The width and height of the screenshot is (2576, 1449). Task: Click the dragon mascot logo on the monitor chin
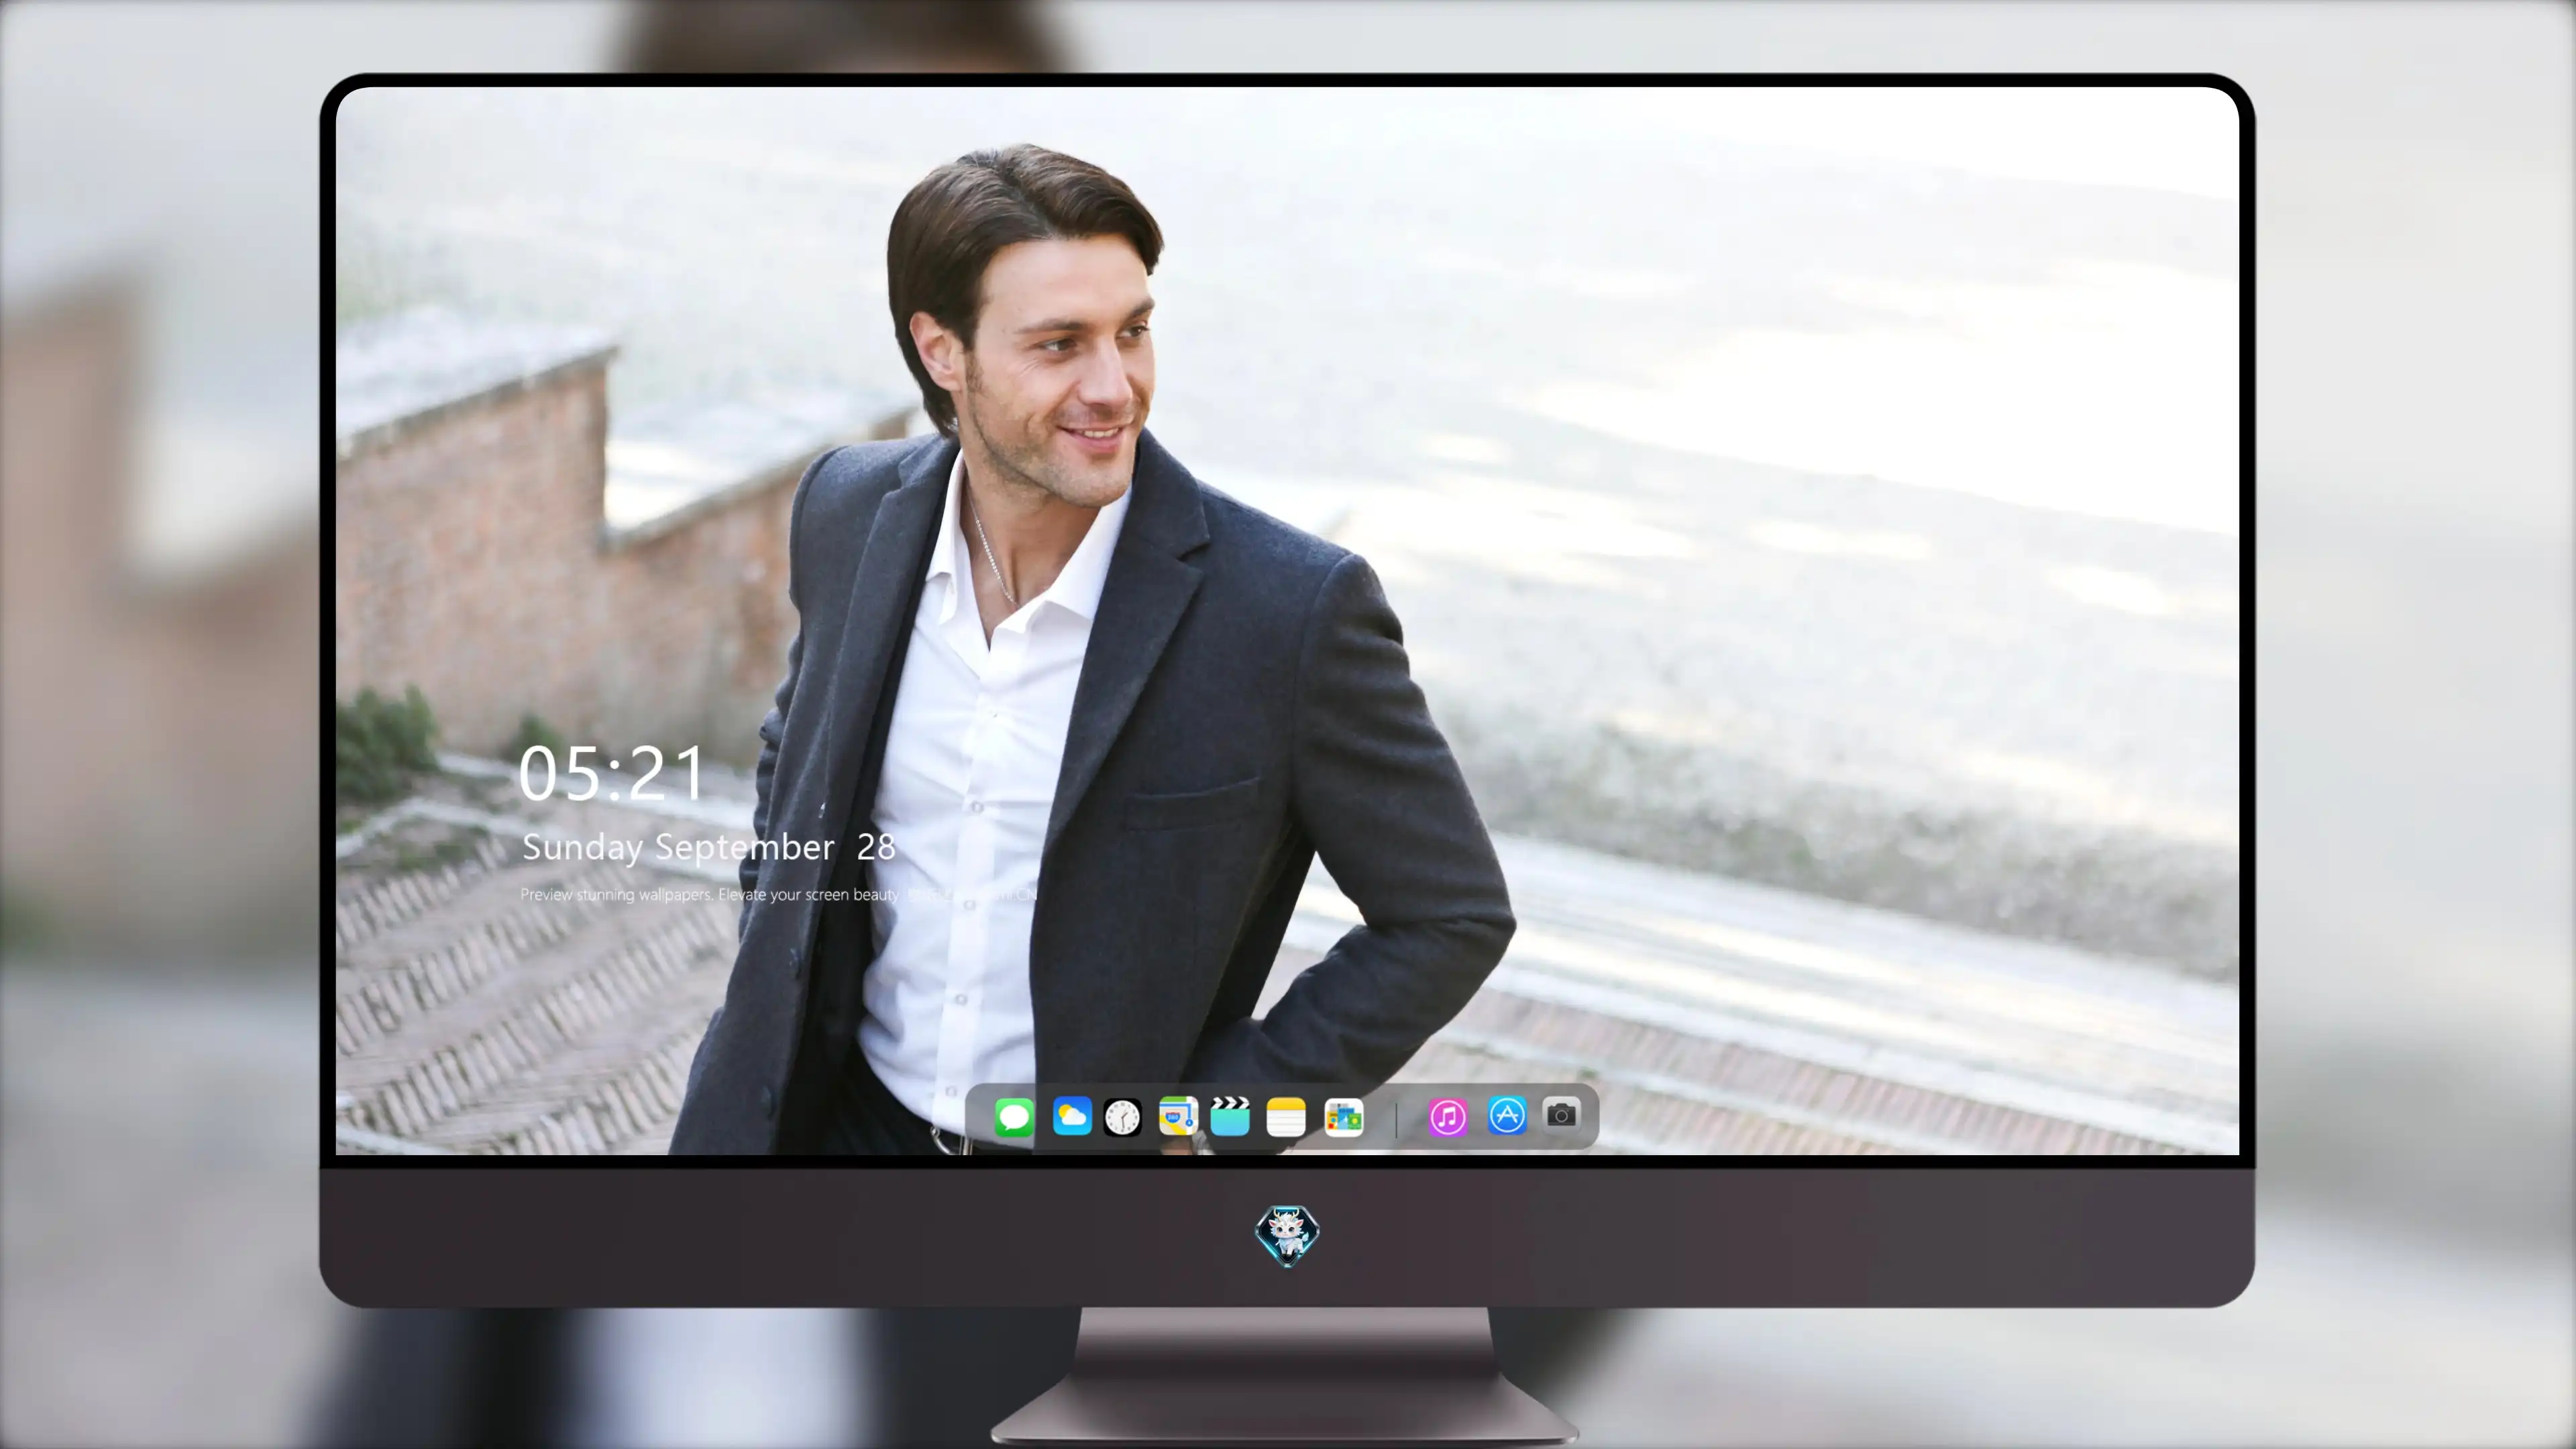(x=1287, y=1236)
